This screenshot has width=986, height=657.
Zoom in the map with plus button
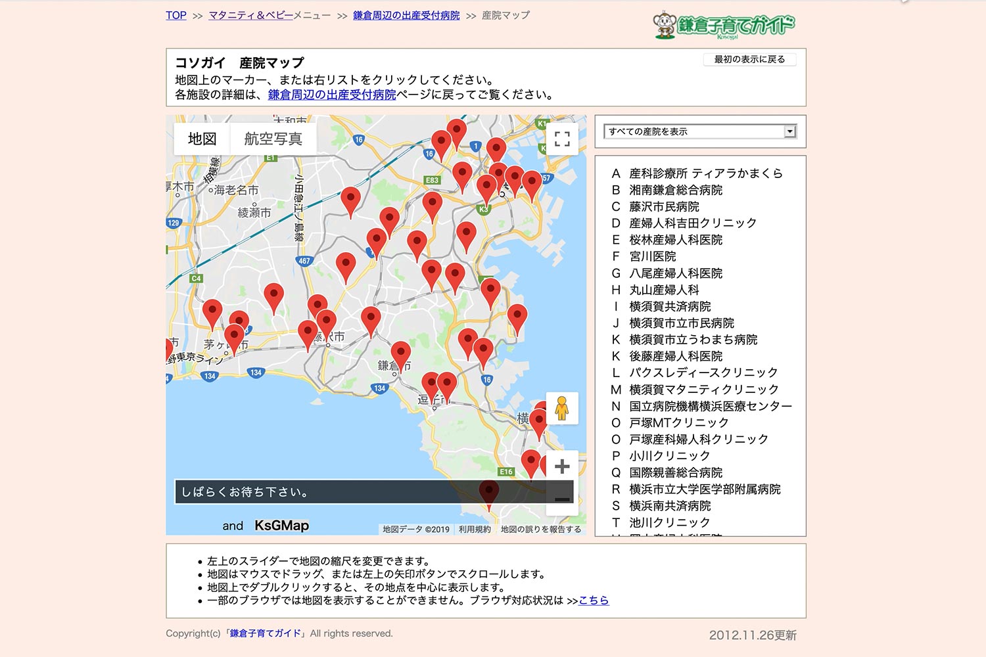[x=561, y=466]
